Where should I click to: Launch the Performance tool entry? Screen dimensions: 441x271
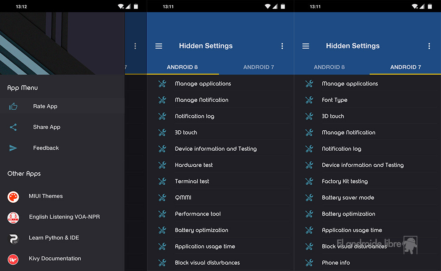198,214
